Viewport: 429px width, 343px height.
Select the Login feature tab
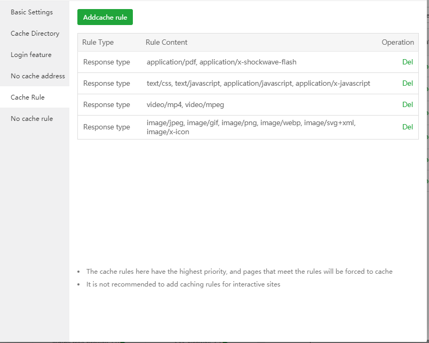pos(31,55)
